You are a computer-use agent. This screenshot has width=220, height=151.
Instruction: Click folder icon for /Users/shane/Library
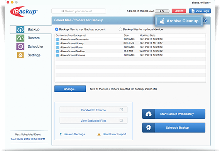(58, 43)
